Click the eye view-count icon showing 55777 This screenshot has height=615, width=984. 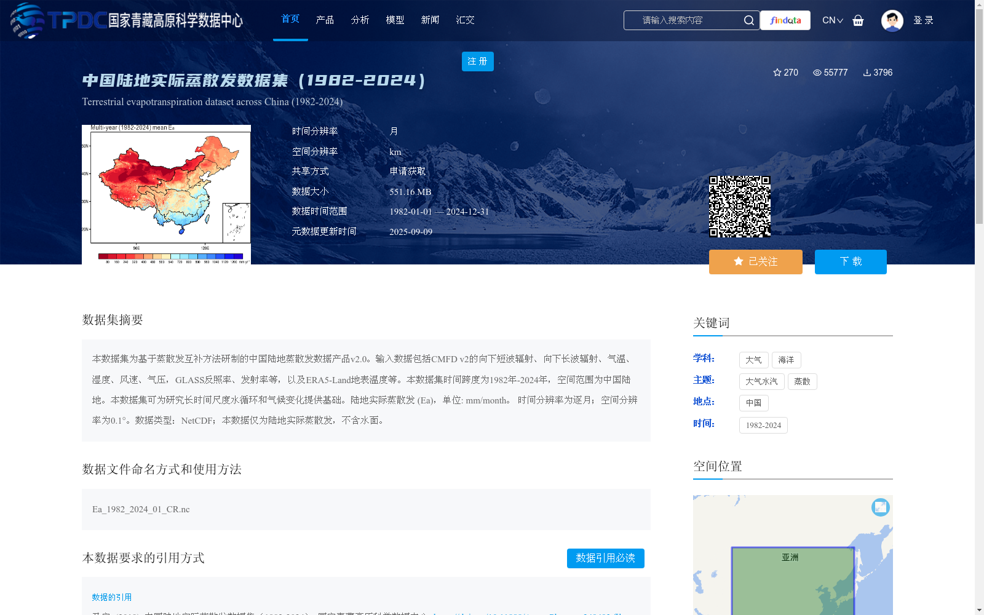coord(817,73)
